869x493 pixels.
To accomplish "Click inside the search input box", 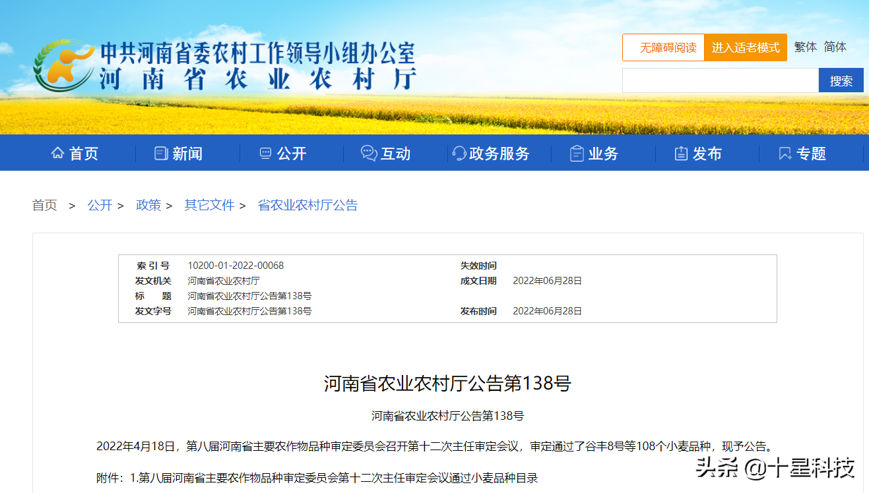I will point(719,80).
